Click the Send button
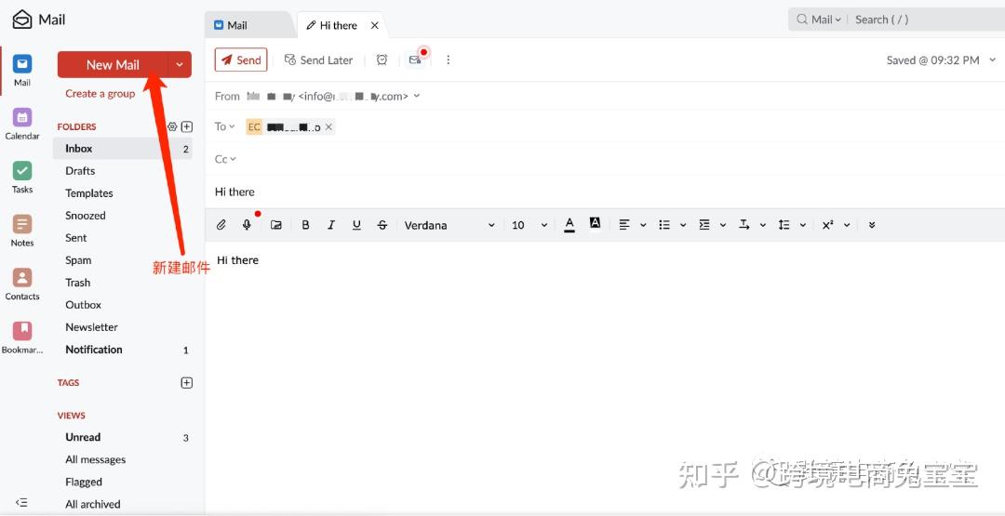This screenshot has width=1005, height=516. pos(241,60)
